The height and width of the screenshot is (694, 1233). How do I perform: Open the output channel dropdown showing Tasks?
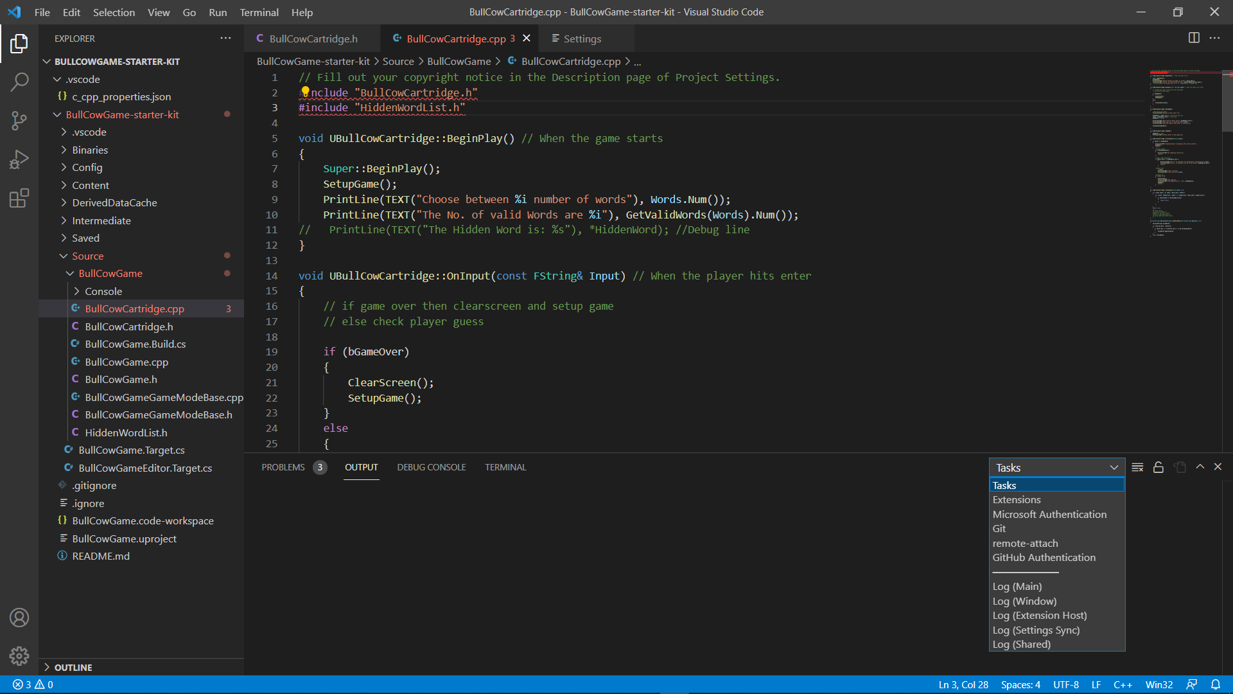tap(1056, 467)
